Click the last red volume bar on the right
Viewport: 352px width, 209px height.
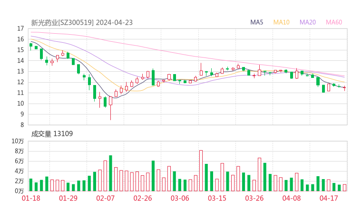pyautogui.click(x=344, y=188)
